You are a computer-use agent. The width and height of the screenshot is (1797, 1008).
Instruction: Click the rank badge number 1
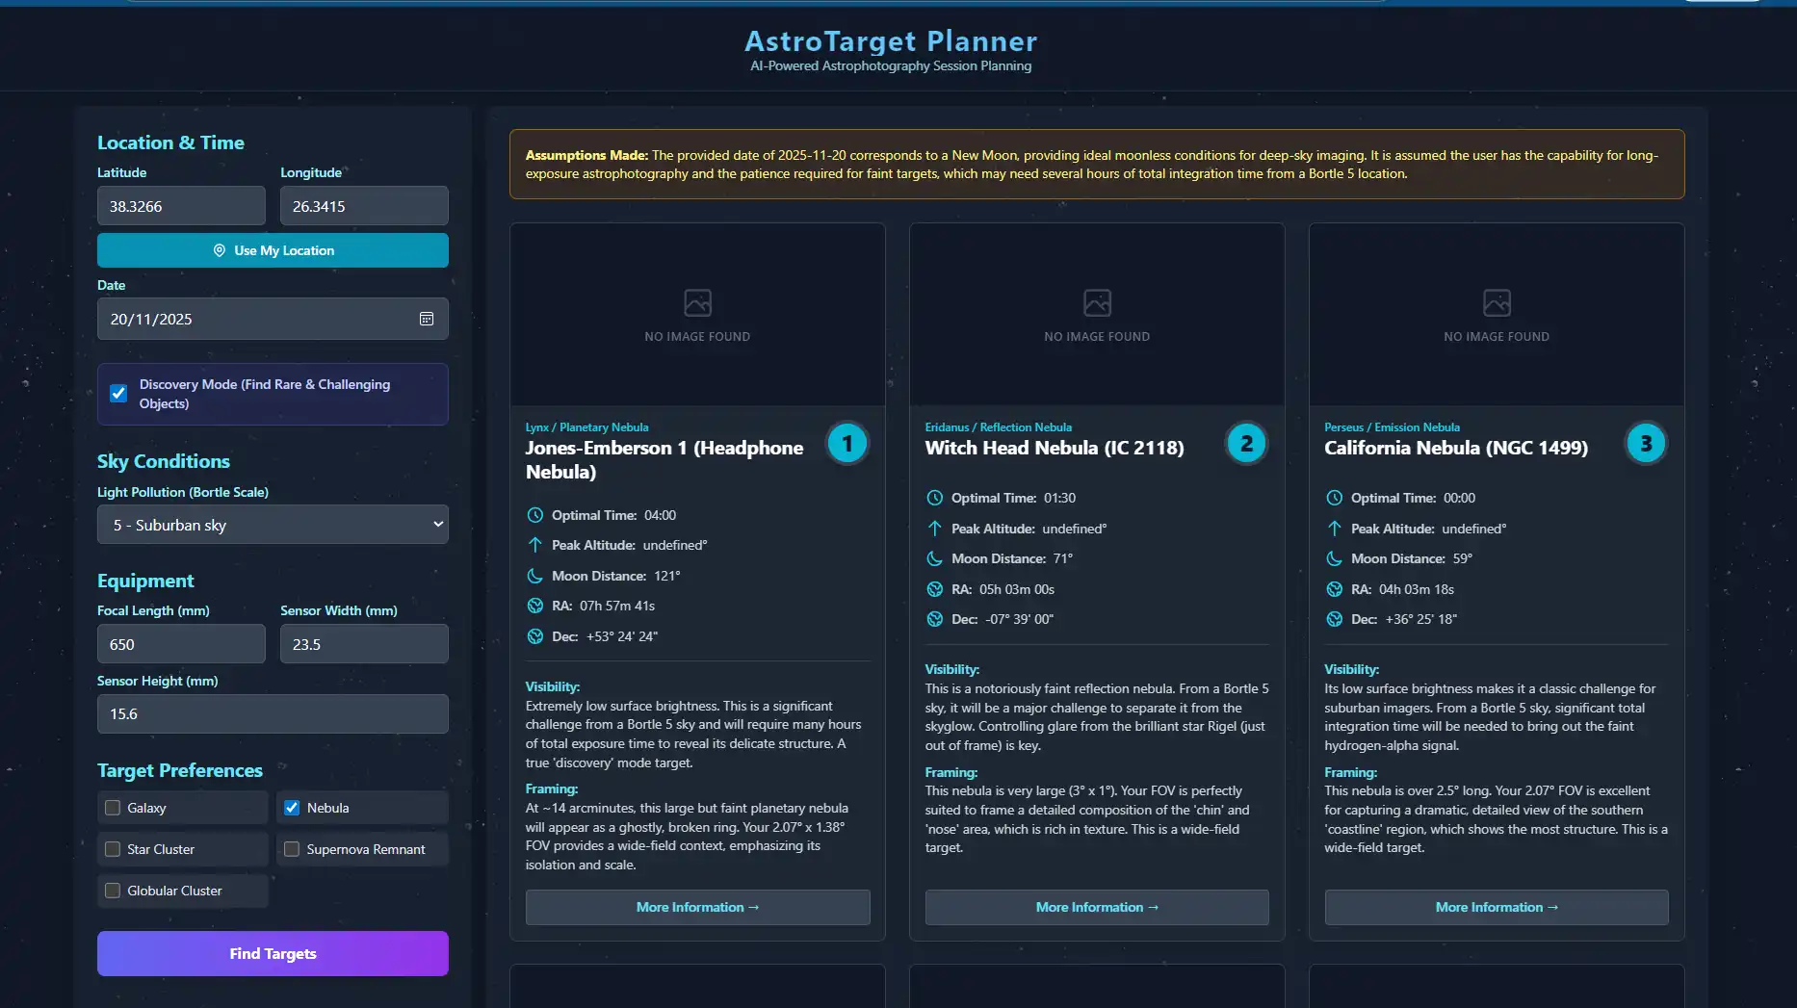pyautogui.click(x=846, y=444)
